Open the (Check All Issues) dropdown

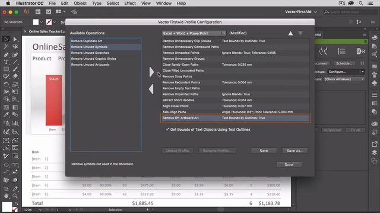344,79
